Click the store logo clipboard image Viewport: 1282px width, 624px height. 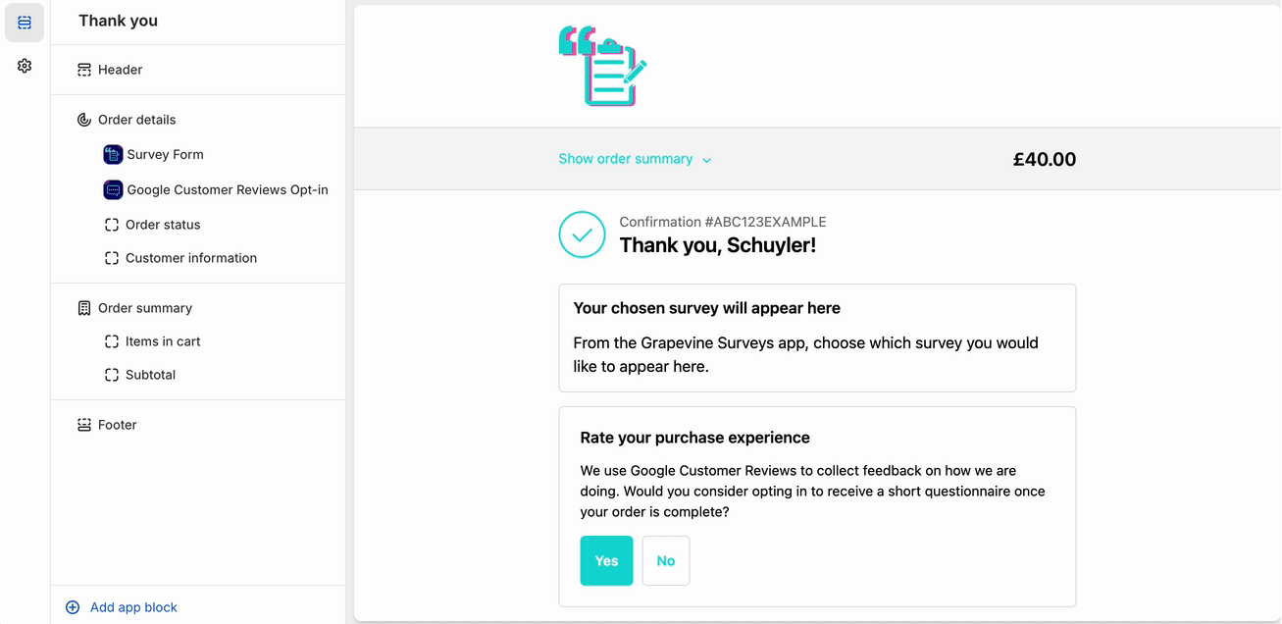[x=602, y=67]
